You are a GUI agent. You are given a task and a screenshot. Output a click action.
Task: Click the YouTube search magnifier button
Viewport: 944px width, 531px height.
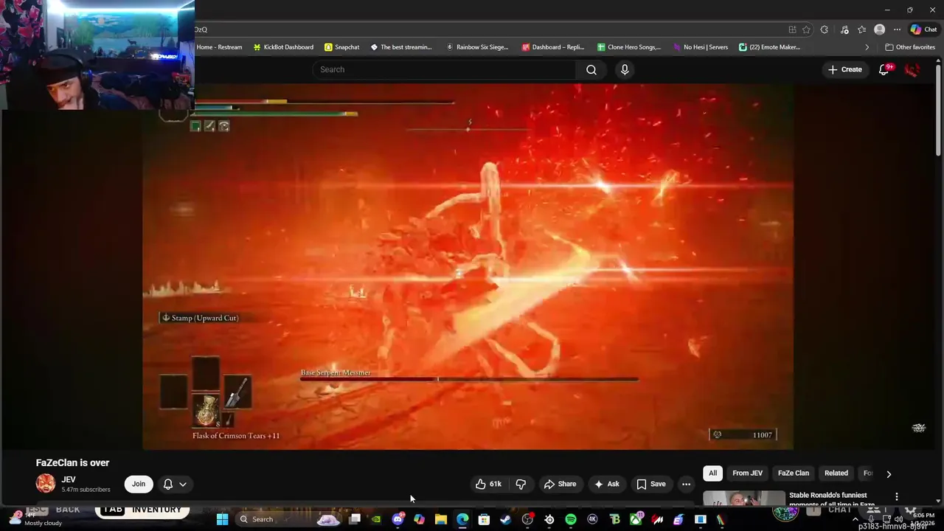[591, 69]
